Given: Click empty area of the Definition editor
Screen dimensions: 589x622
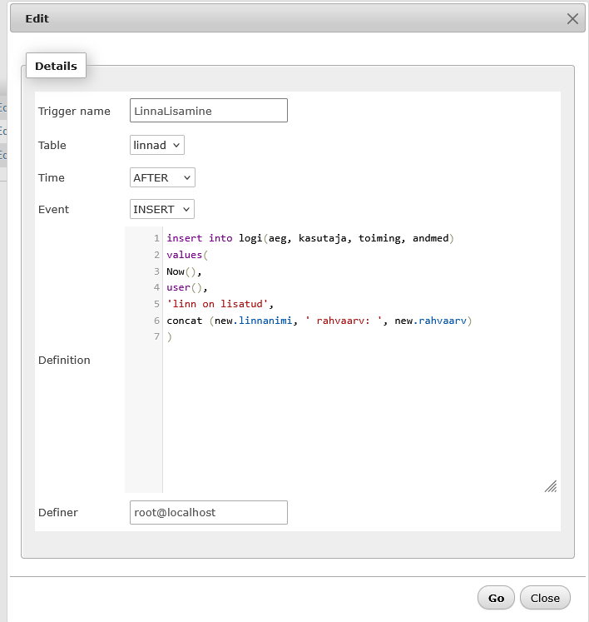Looking at the screenshot, I should pos(358,416).
